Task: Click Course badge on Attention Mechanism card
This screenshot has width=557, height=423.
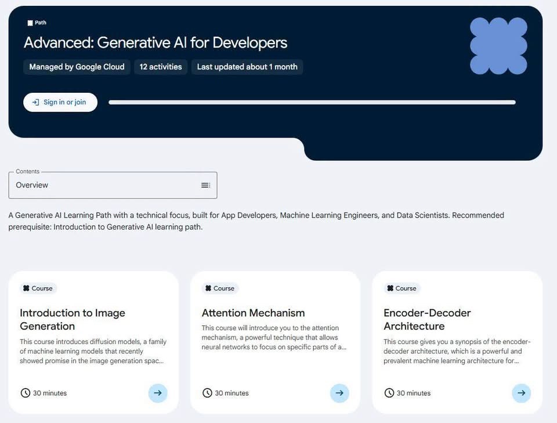Action: [220, 288]
